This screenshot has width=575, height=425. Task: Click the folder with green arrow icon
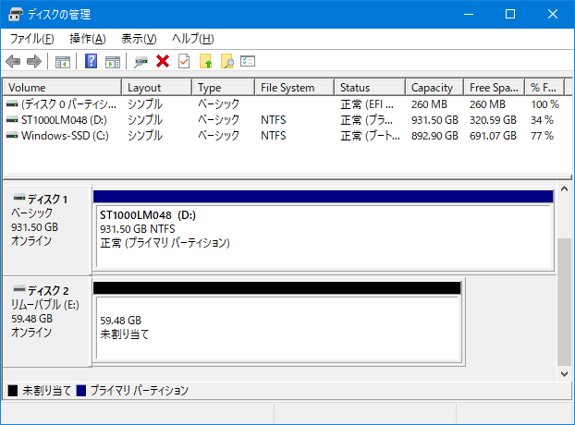(x=206, y=61)
